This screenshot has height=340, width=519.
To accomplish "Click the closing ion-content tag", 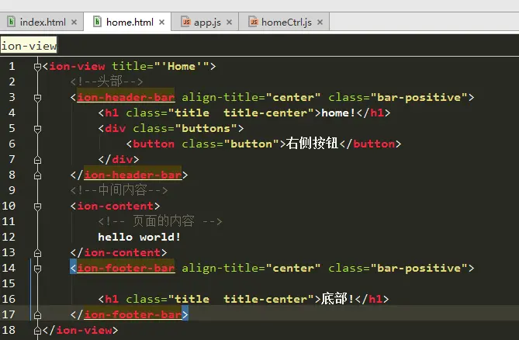I will coord(119,252).
